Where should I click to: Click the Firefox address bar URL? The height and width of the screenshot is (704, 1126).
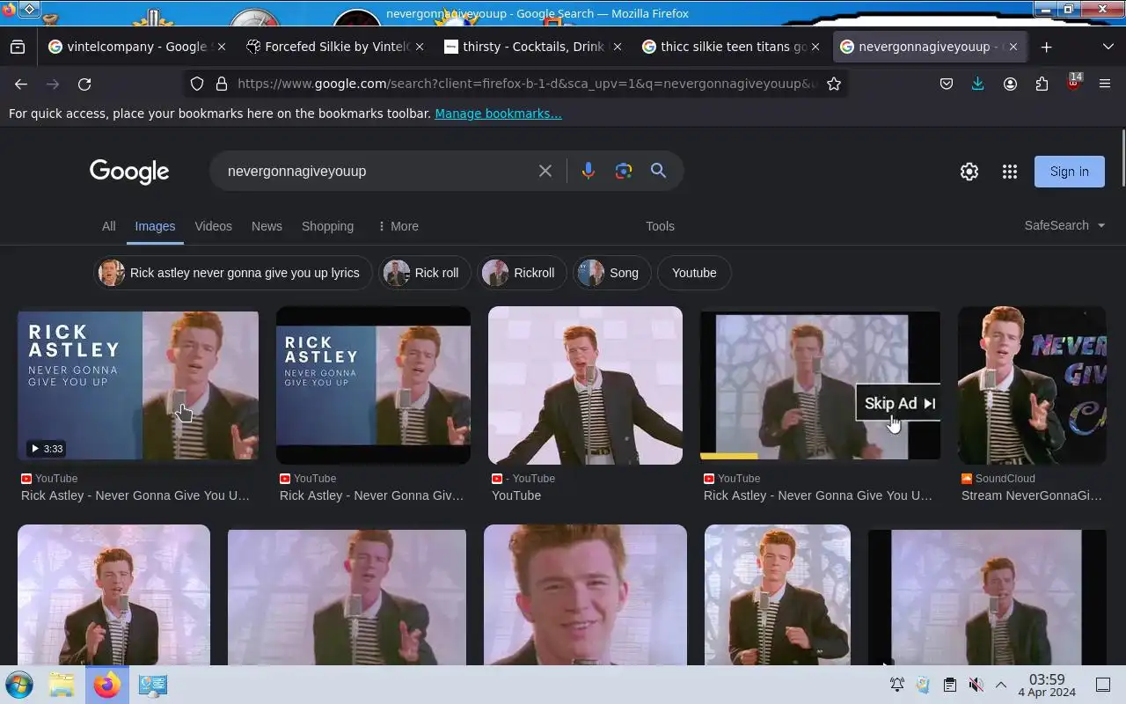pyautogui.click(x=527, y=84)
